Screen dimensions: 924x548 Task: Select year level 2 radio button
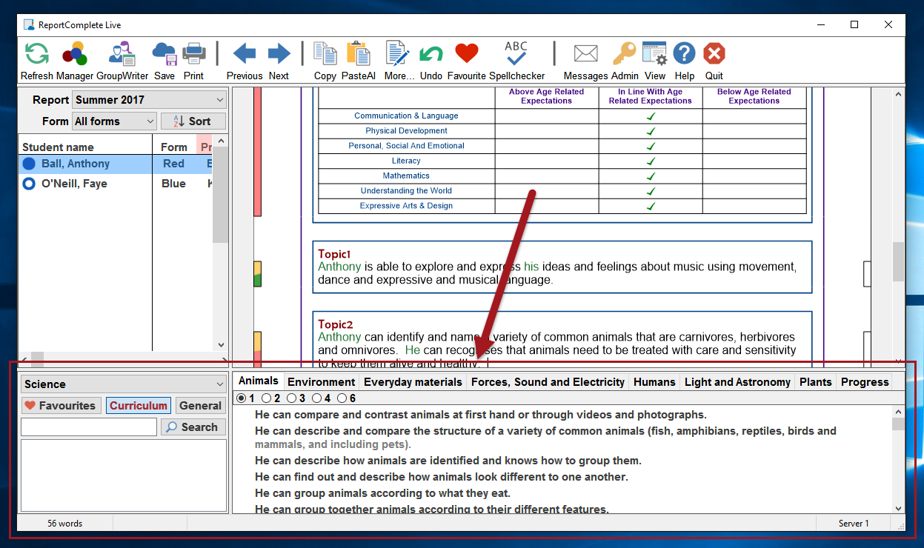(x=267, y=398)
